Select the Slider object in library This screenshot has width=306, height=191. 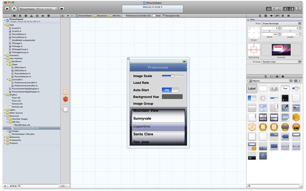[296, 89]
